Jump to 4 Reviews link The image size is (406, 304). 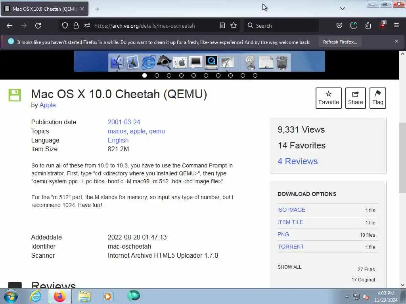297,161
